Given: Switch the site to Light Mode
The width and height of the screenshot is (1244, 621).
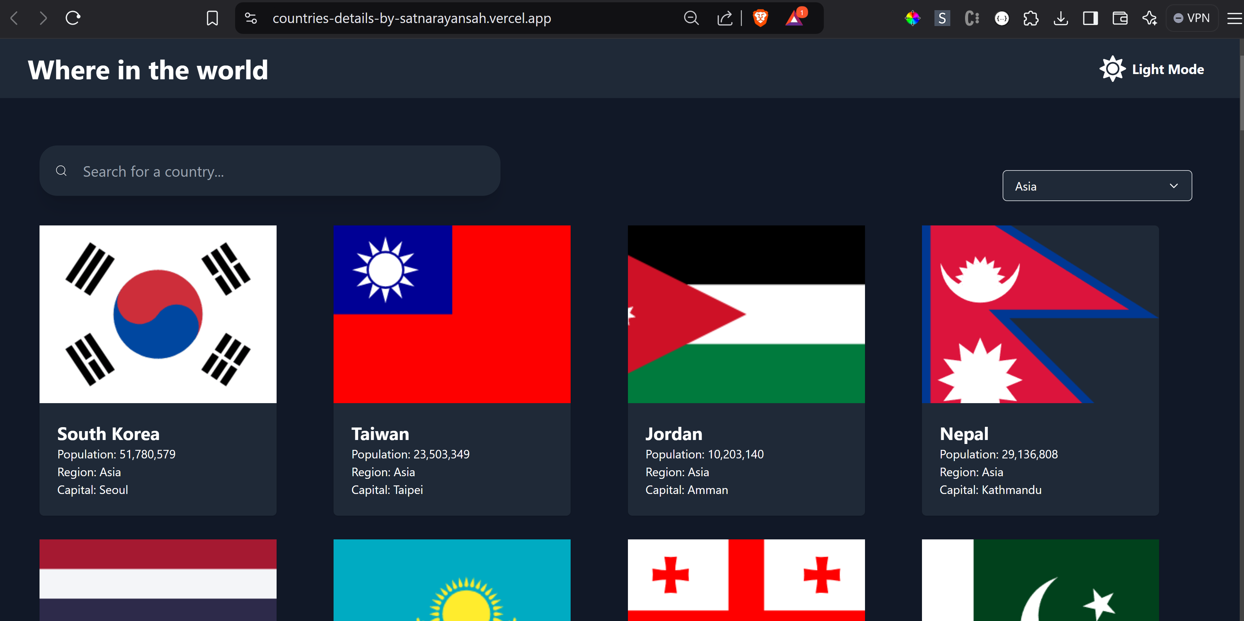Looking at the screenshot, I should (x=1152, y=68).
